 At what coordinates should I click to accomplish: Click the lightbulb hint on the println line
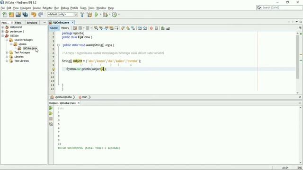[x=53, y=69]
